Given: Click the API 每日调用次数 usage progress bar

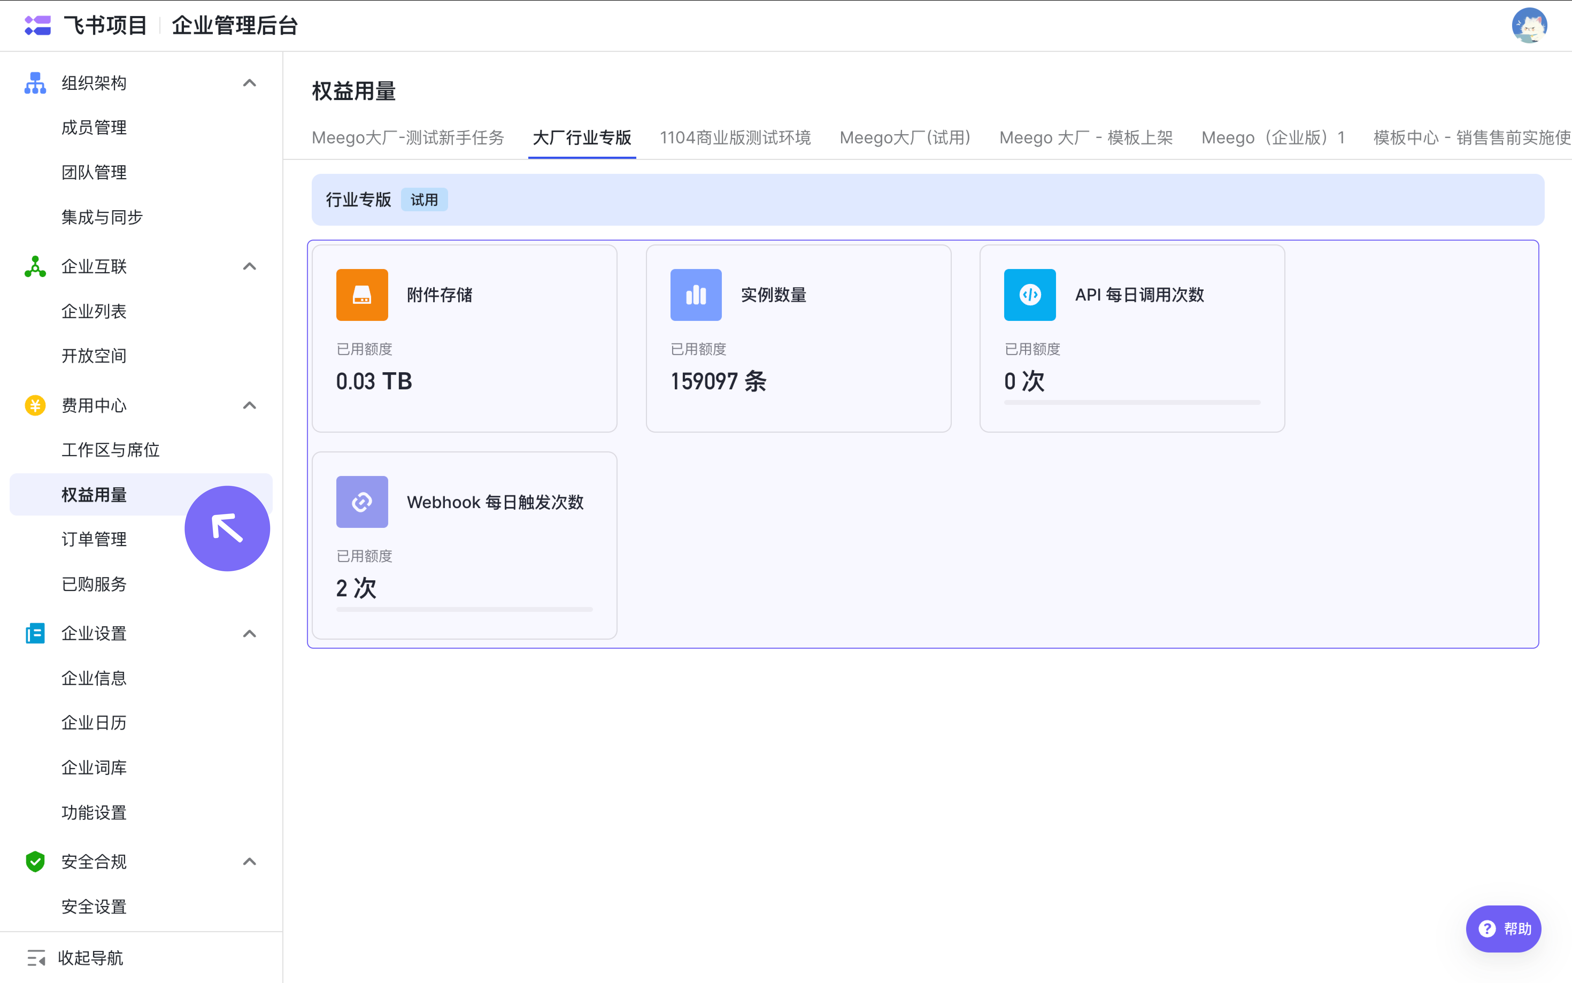Looking at the screenshot, I should 1132,402.
